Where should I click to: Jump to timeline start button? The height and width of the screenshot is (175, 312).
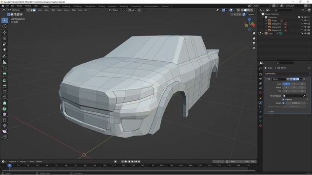click(122, 161)
